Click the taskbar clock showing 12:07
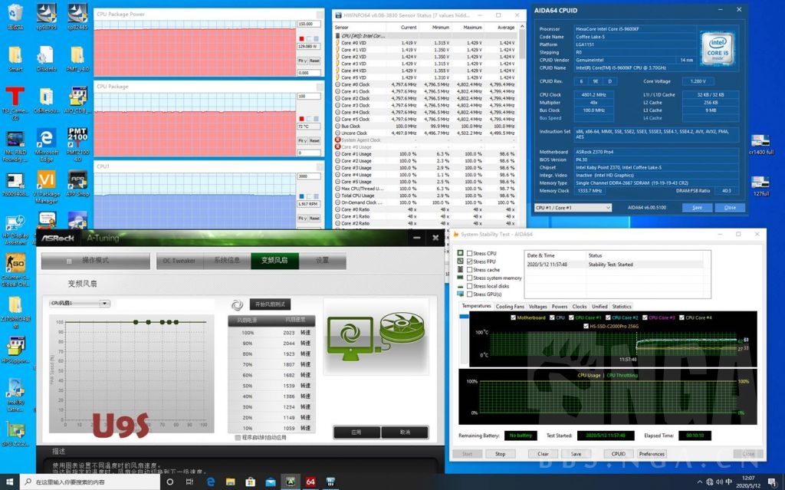The width and height of the screenshot is (785, 490). click(748, 482)
